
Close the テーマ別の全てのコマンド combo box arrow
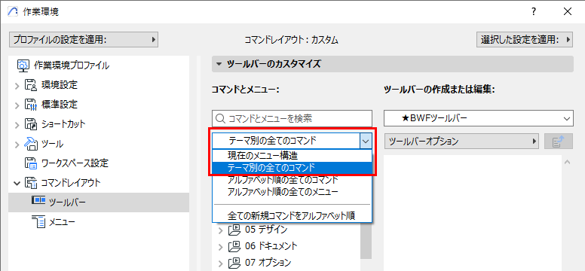pyautogui.click(x=366, y=142)
